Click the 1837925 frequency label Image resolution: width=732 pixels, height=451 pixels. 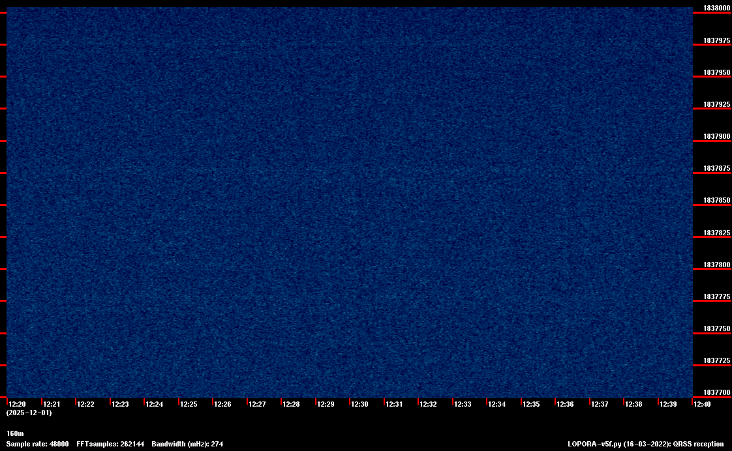pyautogui.click(x=716, y=104)
